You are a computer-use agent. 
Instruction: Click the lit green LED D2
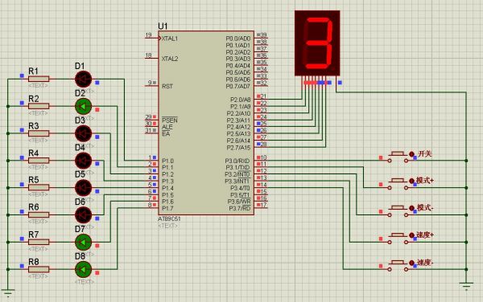coord(83,106)
